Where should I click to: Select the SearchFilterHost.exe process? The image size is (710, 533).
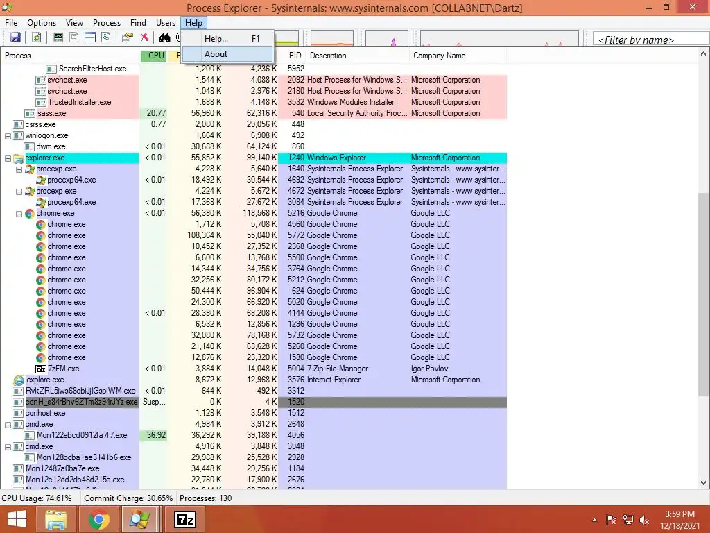[x=254, y=69]
